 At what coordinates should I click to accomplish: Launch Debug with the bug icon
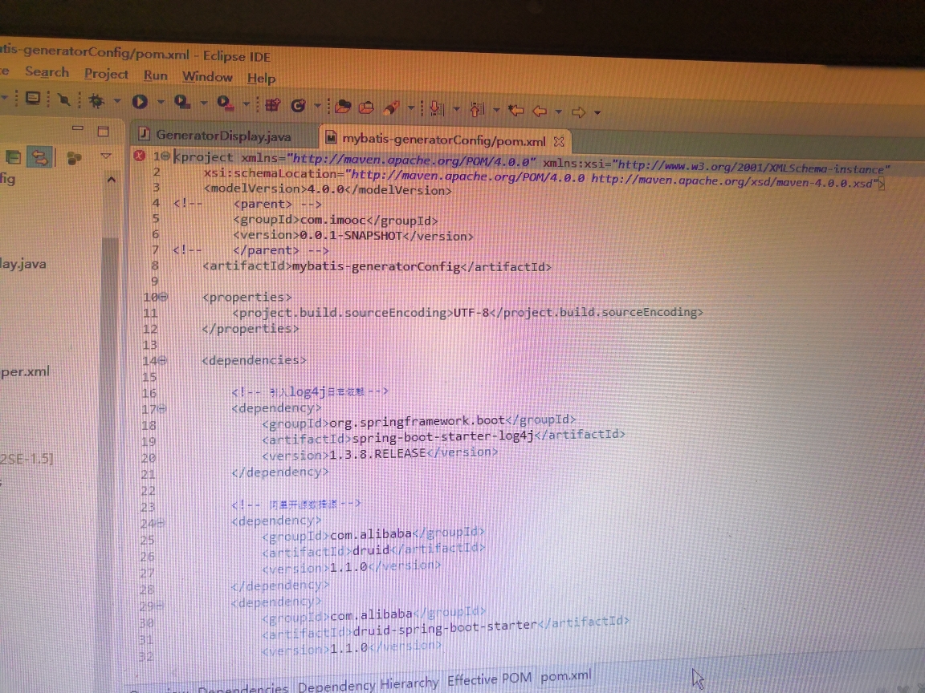[x=96, y=101]
